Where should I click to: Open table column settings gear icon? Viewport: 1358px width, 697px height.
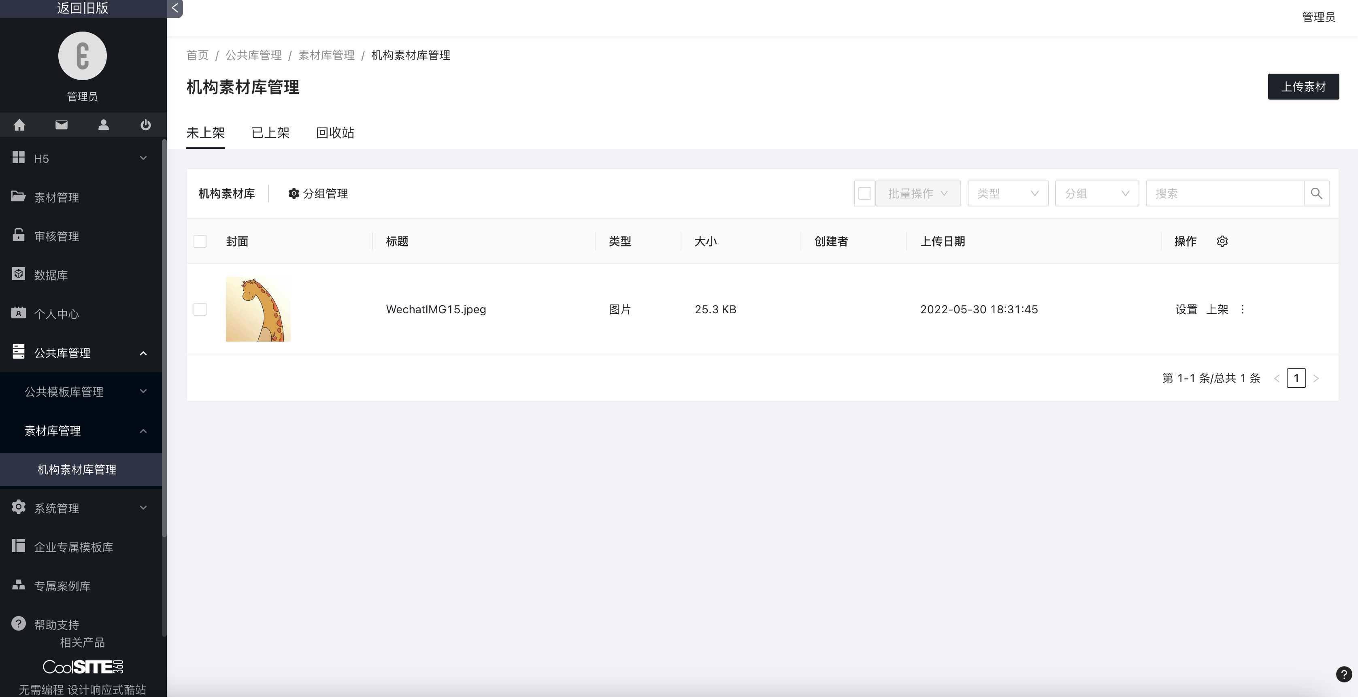1222,241
